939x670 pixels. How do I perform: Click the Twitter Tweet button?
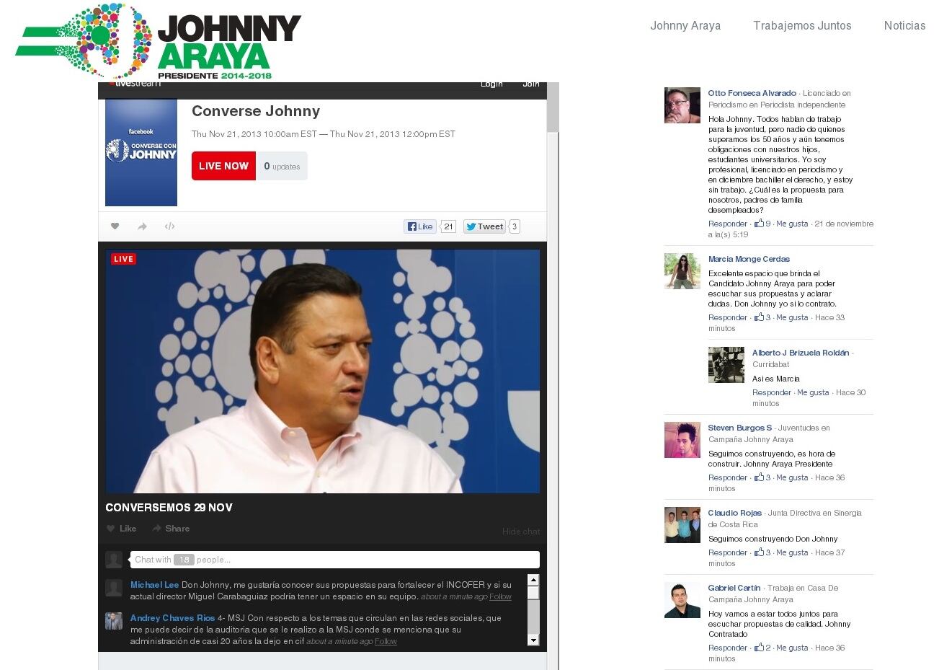(484, 226)
